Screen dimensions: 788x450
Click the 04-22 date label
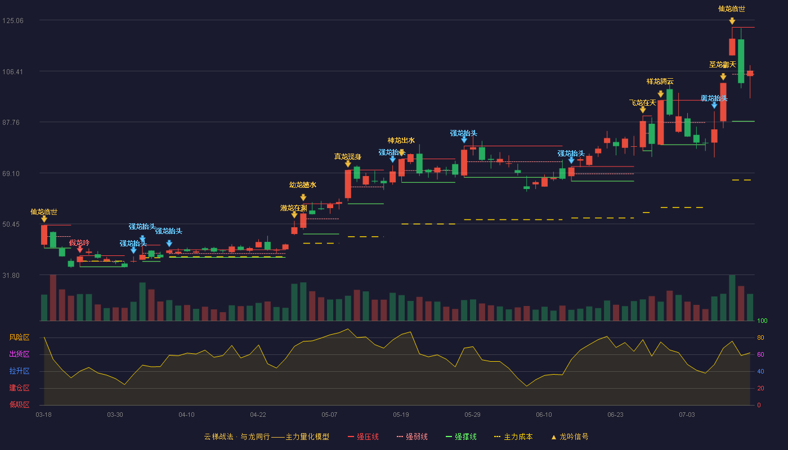coord(258,415)
